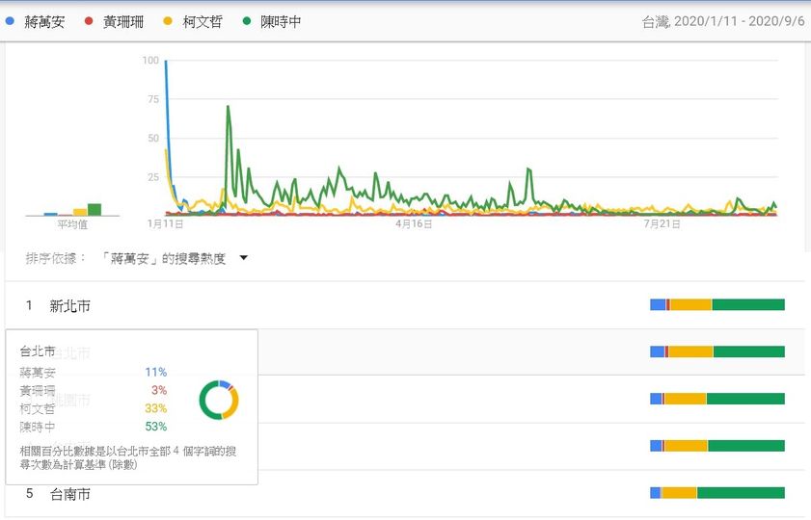This screenshot has height=520, width=811.
Task: Click blue segment of 台南市 bar
Action: pyautogui.click(x=655, y=493)
